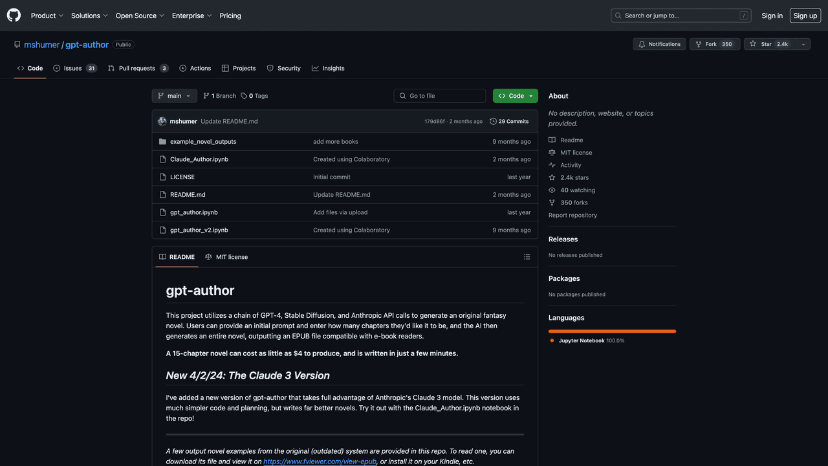Open the 'Initial commit' commit message
Screen dimensions: 828x466
pos(332,177)
